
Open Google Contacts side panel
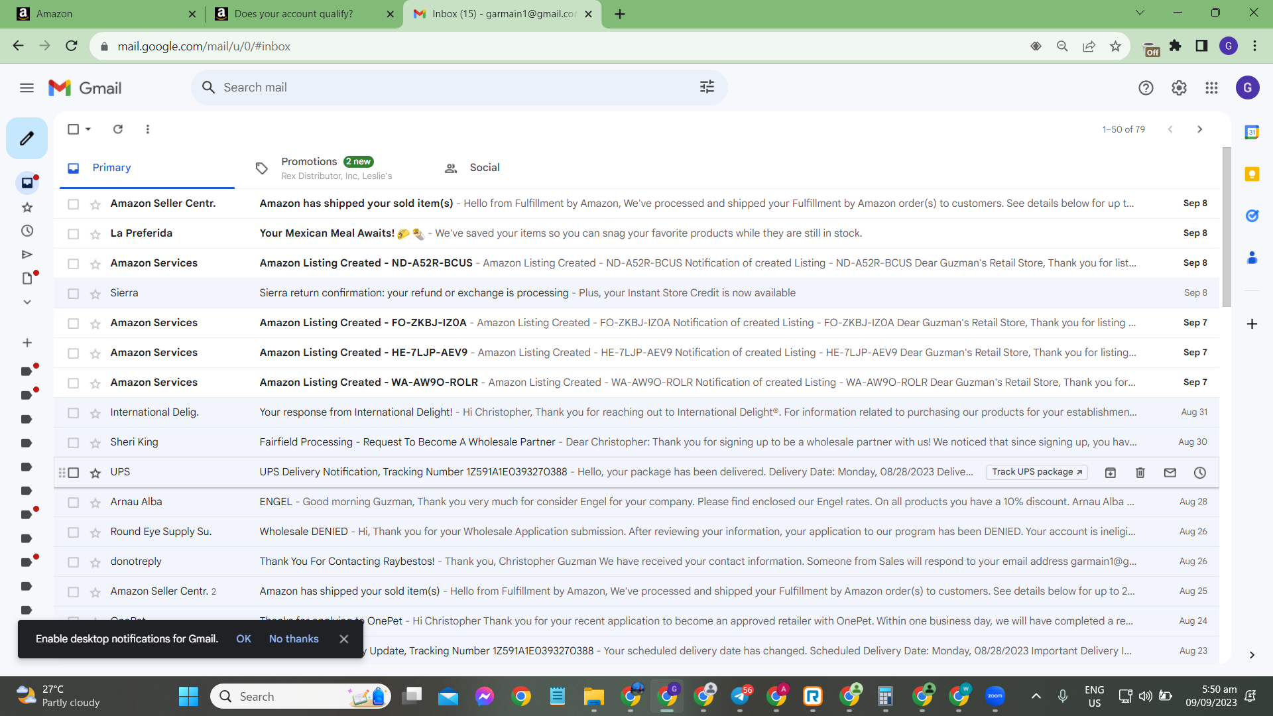point(1252,257)
